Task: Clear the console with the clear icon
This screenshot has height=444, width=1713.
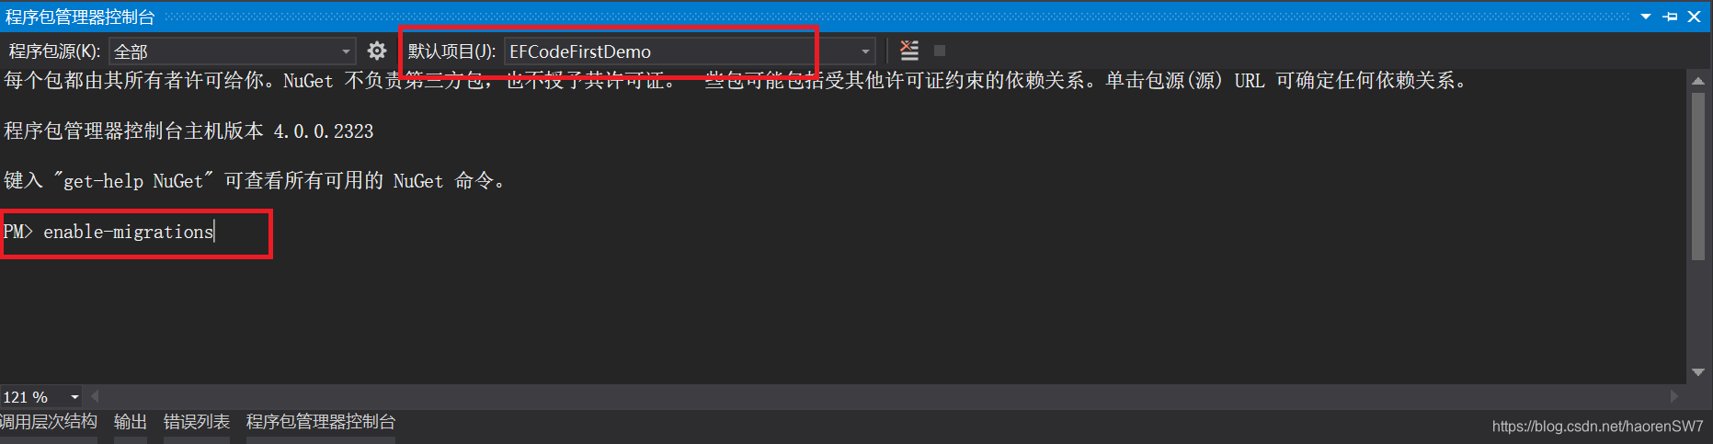Action: tap(909, 51)
